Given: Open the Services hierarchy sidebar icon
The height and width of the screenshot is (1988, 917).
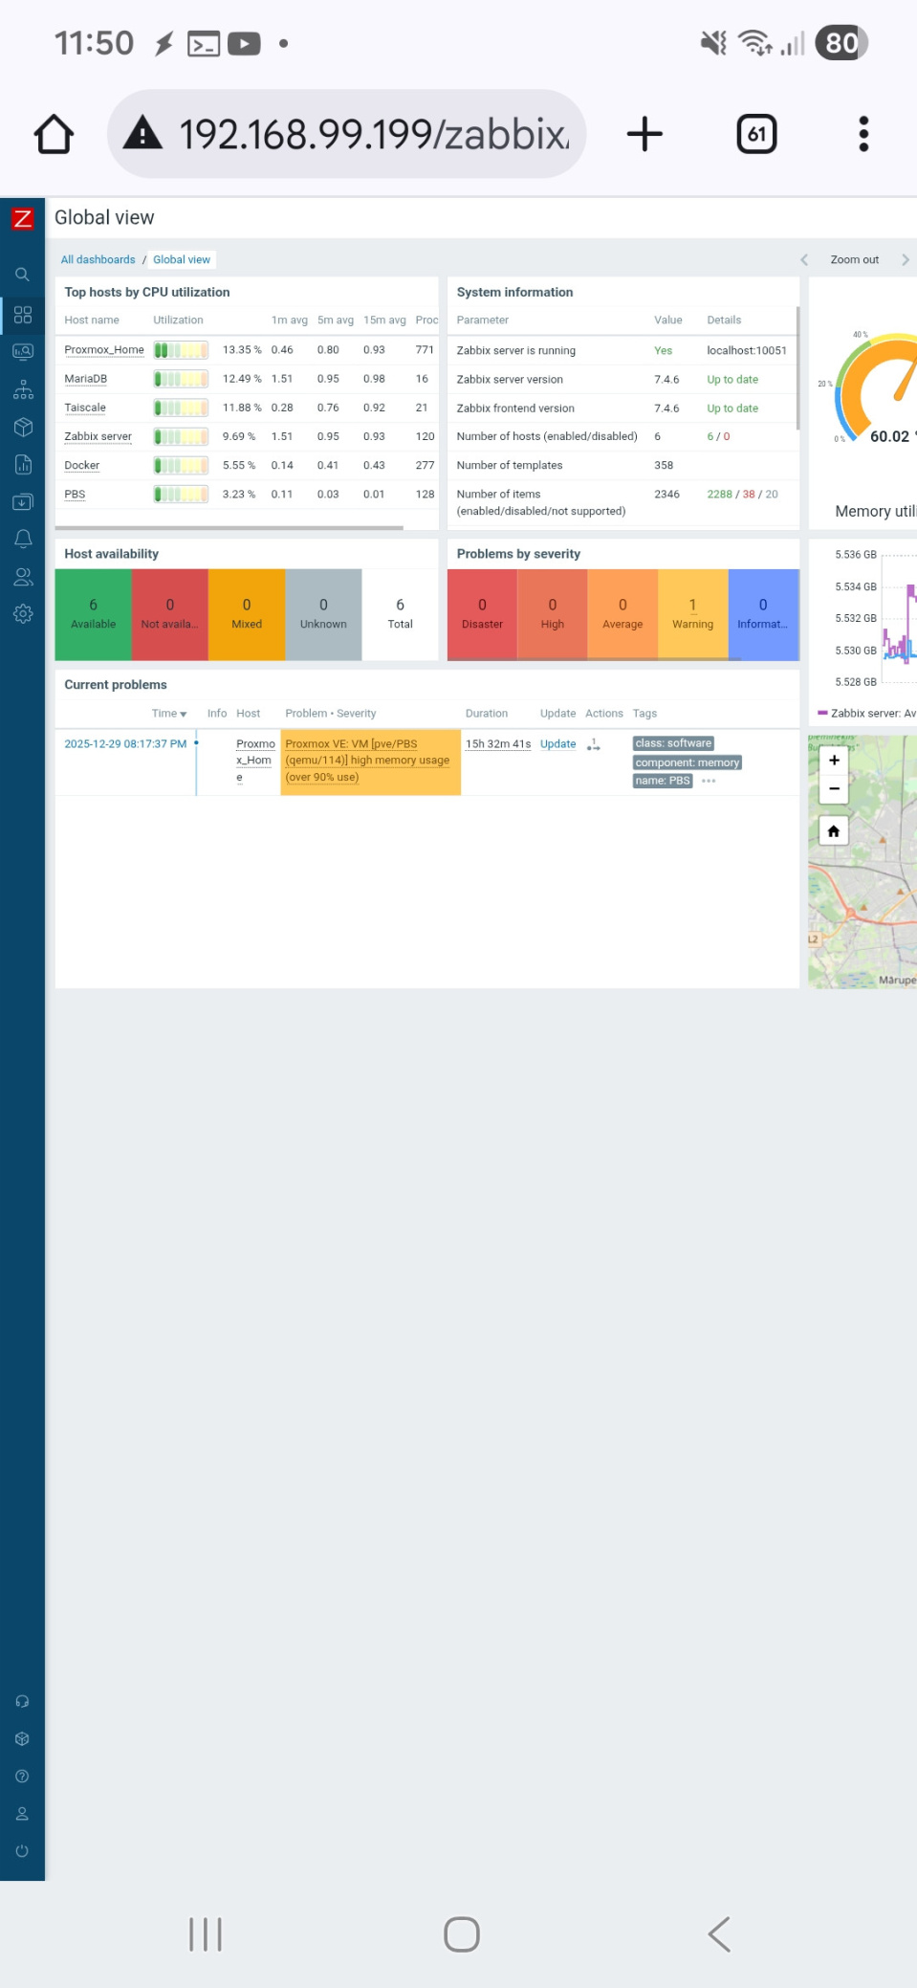Looking at the screenshot, I should [x=23, y=389].
